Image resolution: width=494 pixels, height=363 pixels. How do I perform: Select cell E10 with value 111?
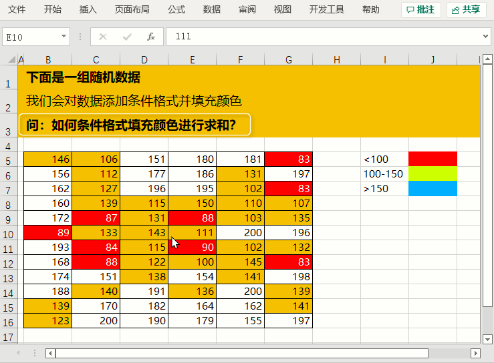(192, 232)
